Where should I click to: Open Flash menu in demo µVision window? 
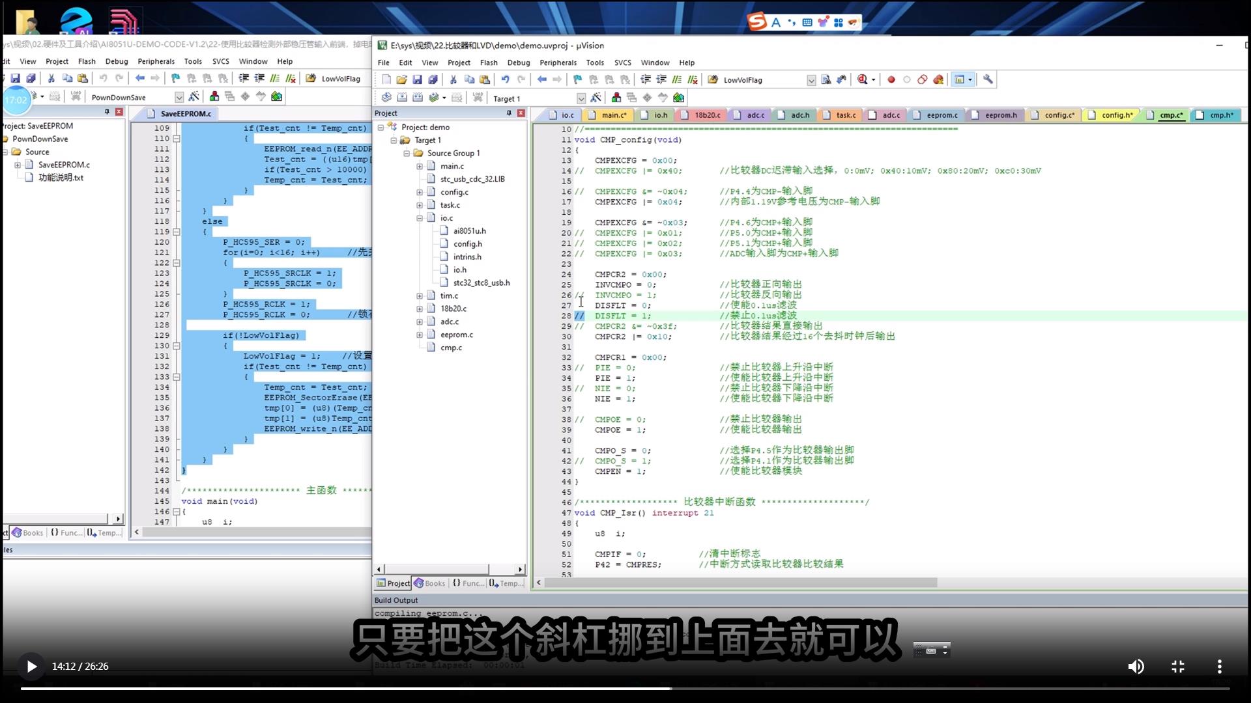click(x=489, y=62)
